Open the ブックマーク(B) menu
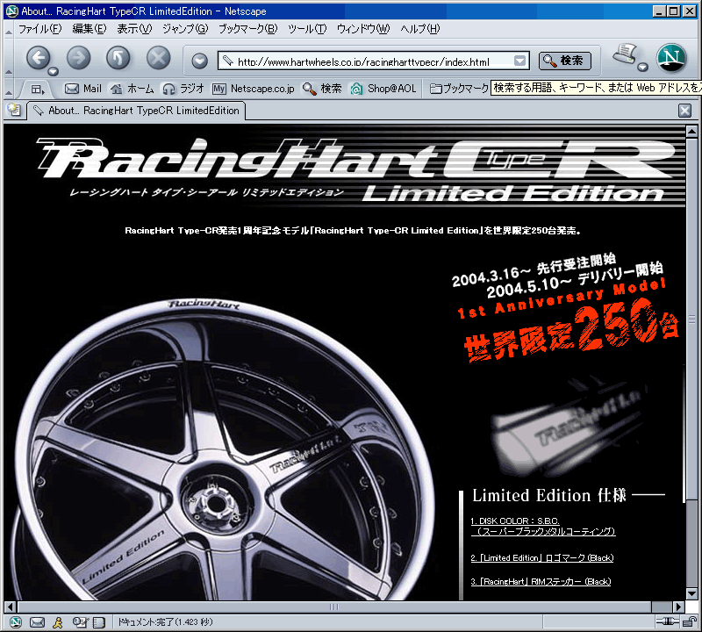The image size is (702, 632). point(247,29)
